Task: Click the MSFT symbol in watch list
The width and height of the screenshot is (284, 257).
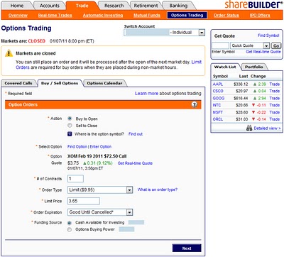Action: coord(218,112)
